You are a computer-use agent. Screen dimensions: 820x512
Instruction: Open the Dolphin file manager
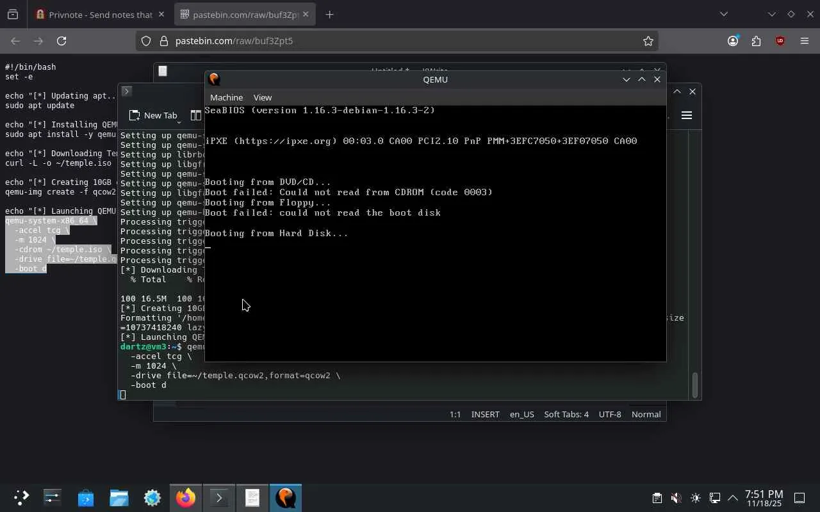click(x=119, y=498)
